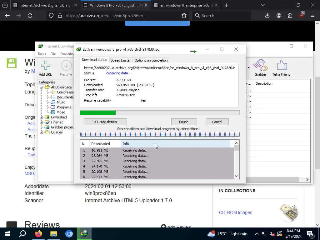
Task: Click the site padlock icon
Action: [60, 16]
